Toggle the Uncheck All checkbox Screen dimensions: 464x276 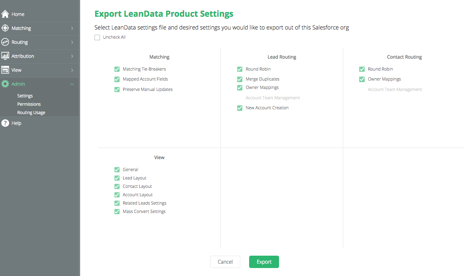tap(97, 37)
